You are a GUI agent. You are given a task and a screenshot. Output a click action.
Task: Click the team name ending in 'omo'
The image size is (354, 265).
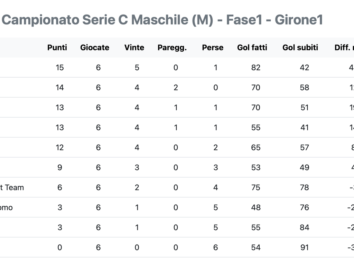[6, 207]
